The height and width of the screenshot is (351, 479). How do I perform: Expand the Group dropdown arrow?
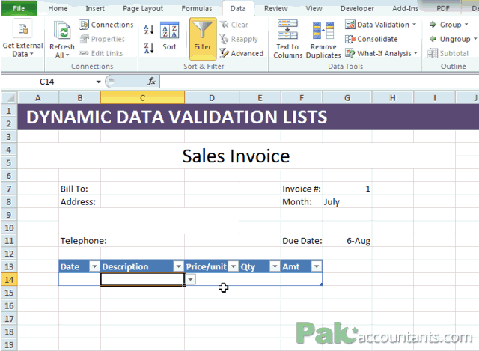click(466, 25)
